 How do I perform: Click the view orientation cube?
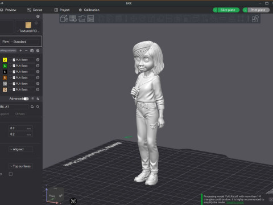tap(56, 195)
